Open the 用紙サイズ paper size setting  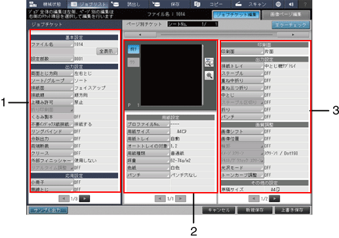[x=148, y=132]
